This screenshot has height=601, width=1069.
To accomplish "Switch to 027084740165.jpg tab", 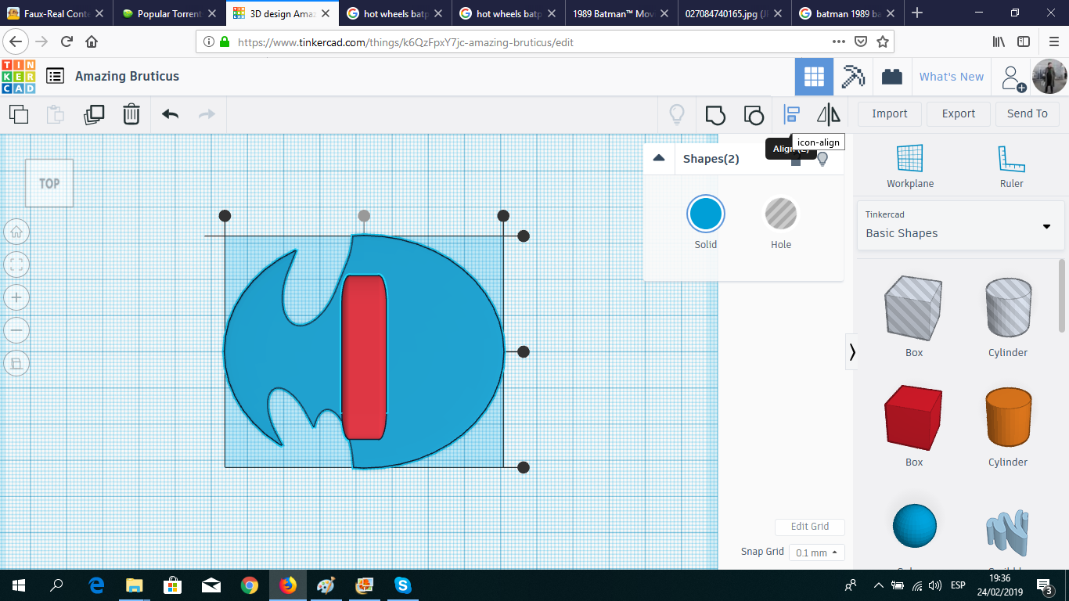I will click(x=734, y=13).
